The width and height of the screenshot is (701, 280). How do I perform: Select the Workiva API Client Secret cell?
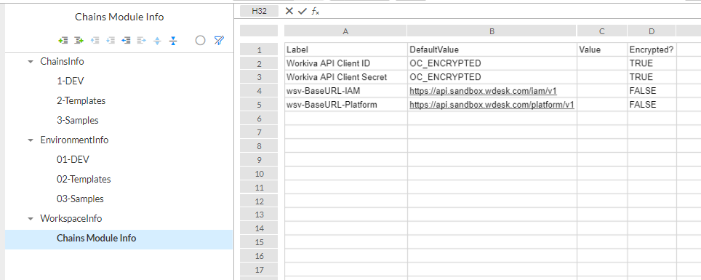point(345,77)
